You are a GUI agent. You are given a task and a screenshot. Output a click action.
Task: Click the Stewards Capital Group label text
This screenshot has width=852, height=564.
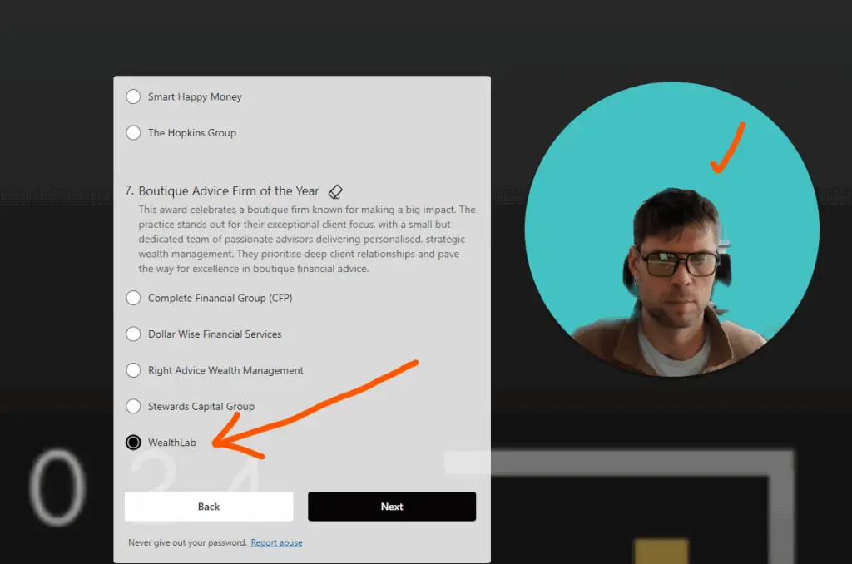tap(201, 407)
